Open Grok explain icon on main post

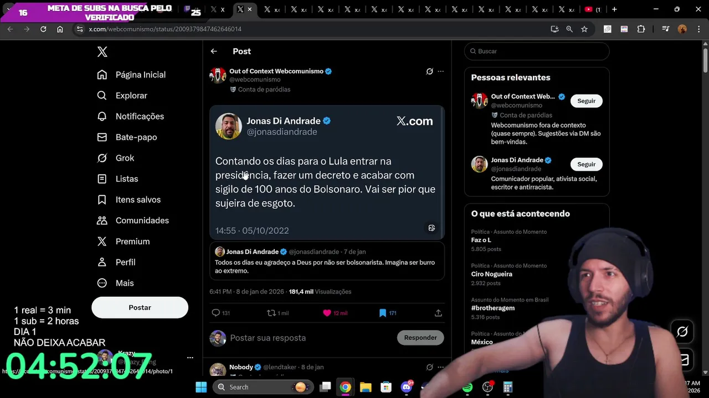pyautogui.click(x=429, y=71)
